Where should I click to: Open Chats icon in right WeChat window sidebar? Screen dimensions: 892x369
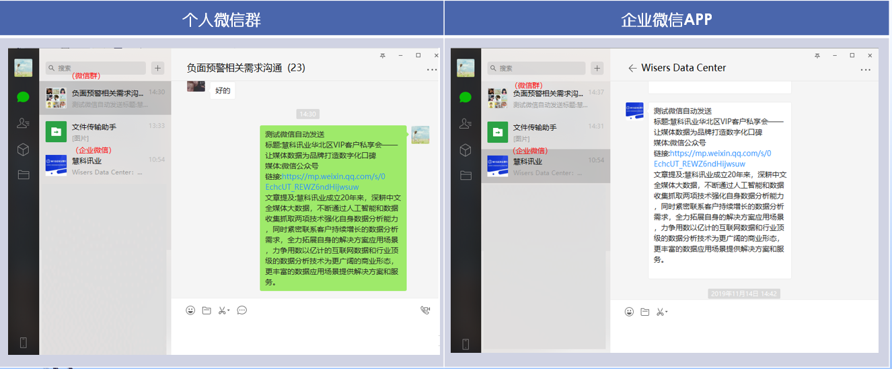click(x=466, y=97)
